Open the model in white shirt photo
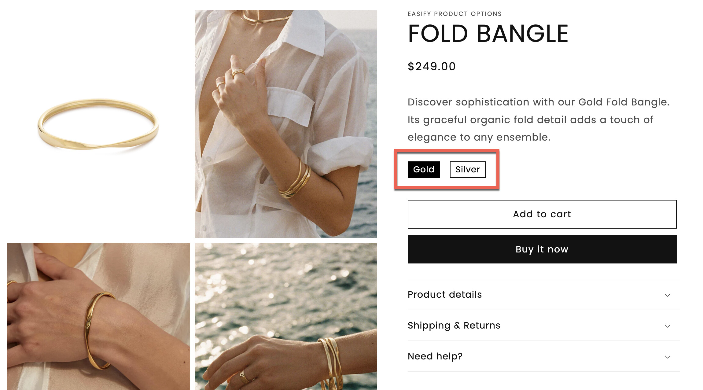The width and height of the screenshot is (703, 390). (286, 124)
